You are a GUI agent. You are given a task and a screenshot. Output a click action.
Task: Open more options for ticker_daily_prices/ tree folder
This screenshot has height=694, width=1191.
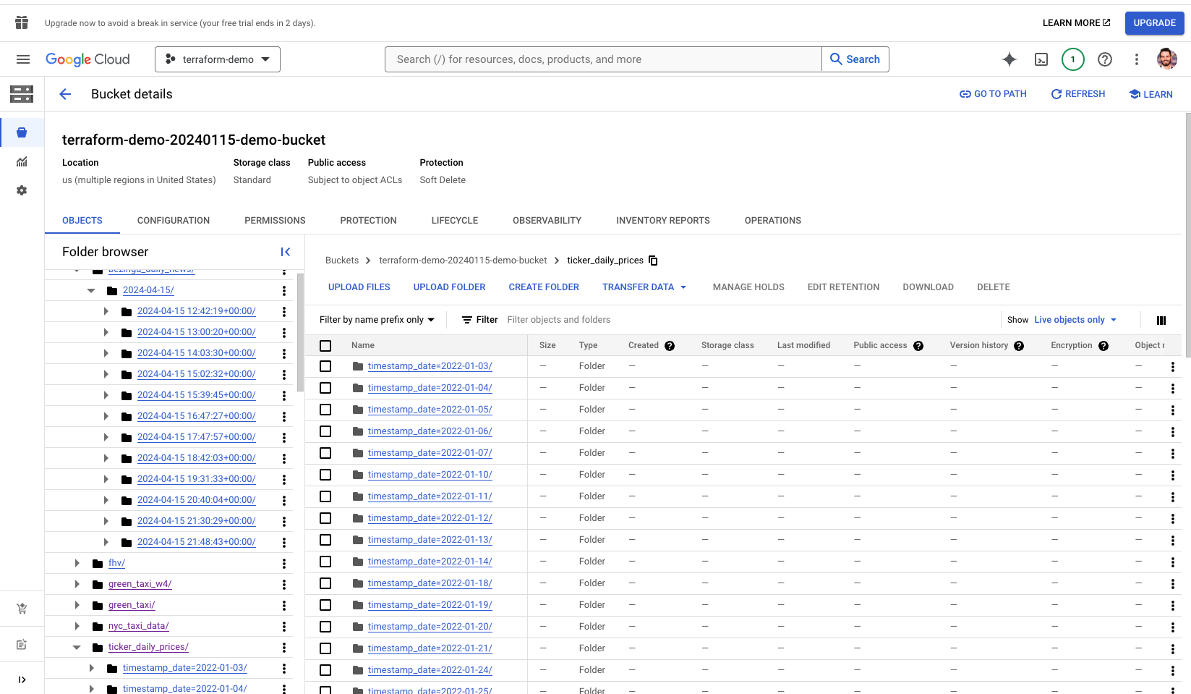click(x=284, y=648)
